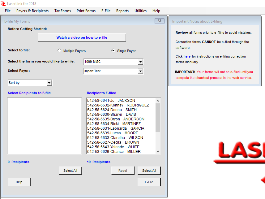Viewport: 265px width, 199px height.
Task: Select the Single Payer radio button
Action: (x=113, y=50)
